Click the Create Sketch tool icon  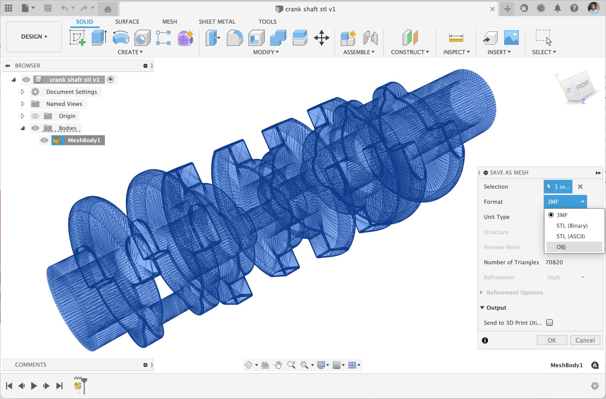78,38
